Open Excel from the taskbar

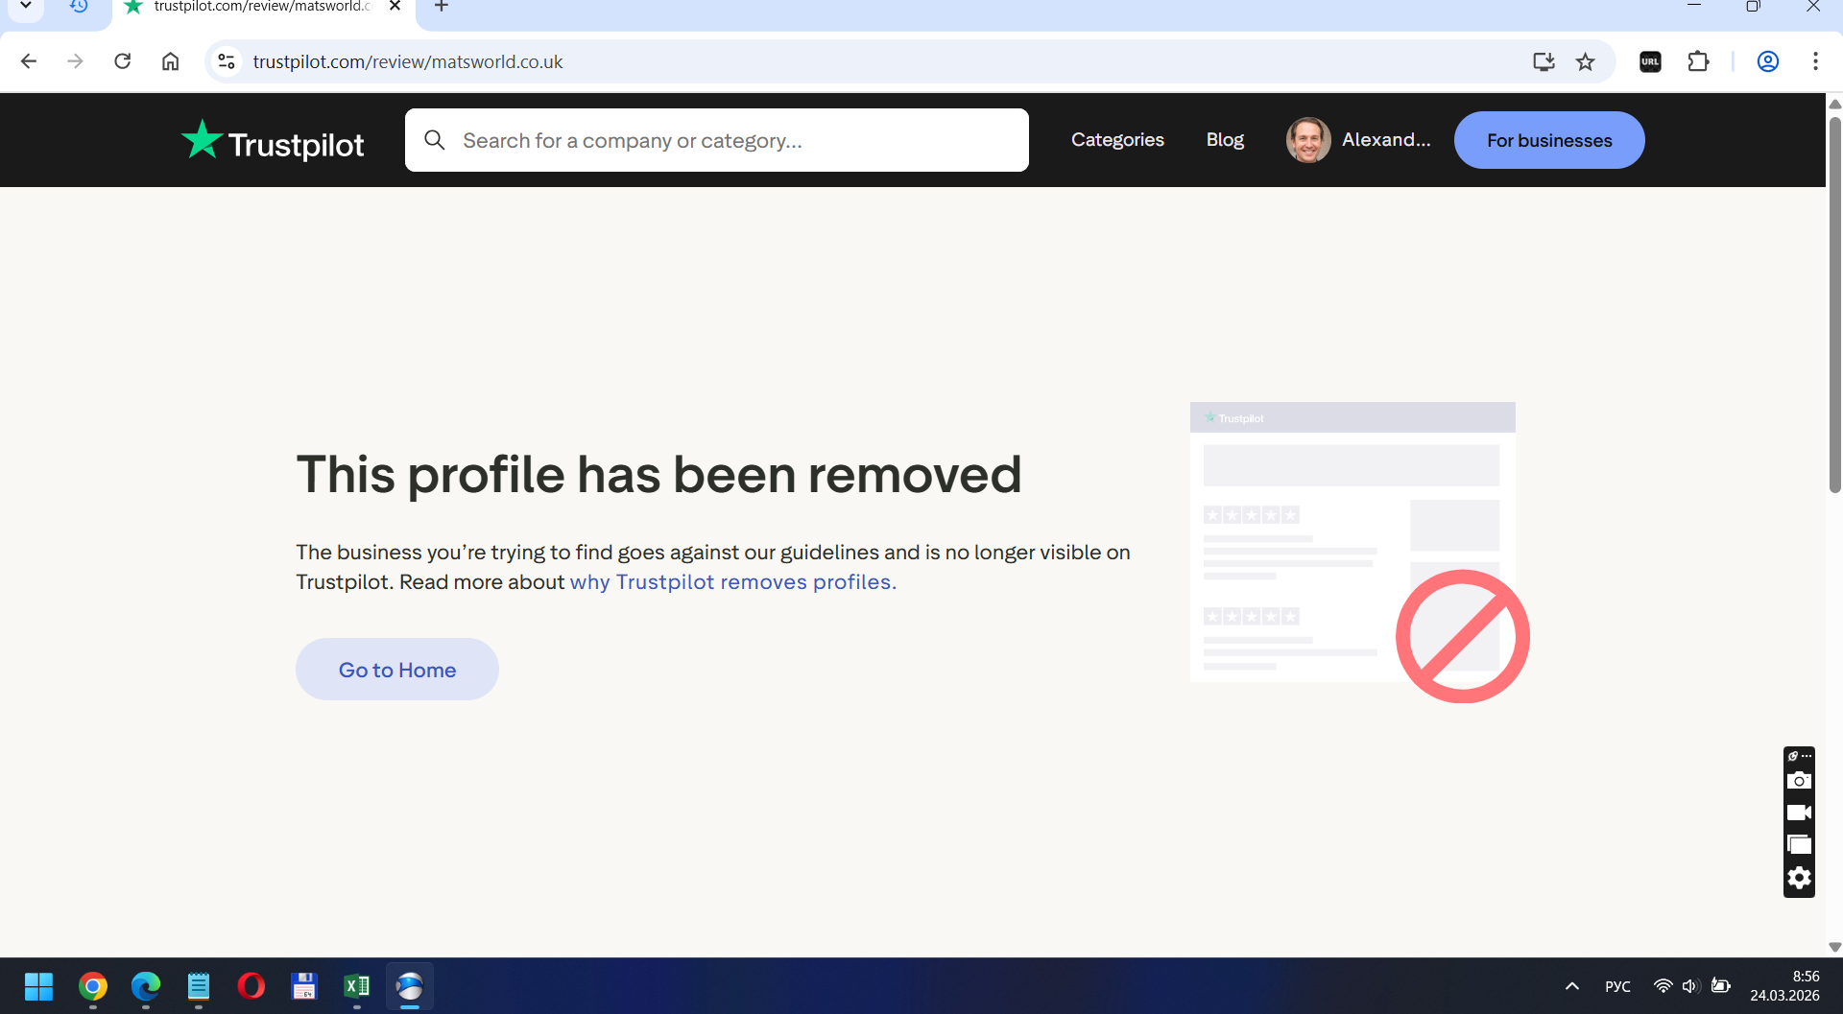point(357,986)
